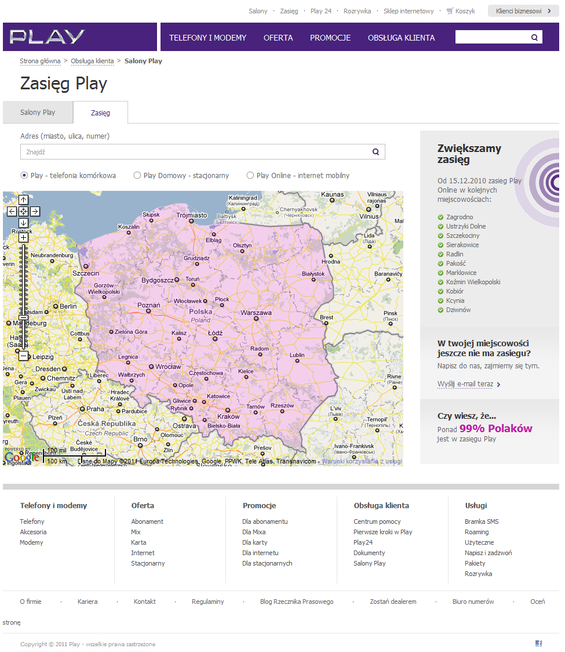Click footer Karta link
The image size is (565, 652).
138,542
